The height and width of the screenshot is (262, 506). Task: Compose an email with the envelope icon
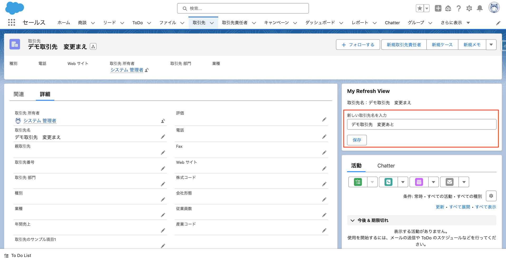pyautogui.click(x=449, y=182)
